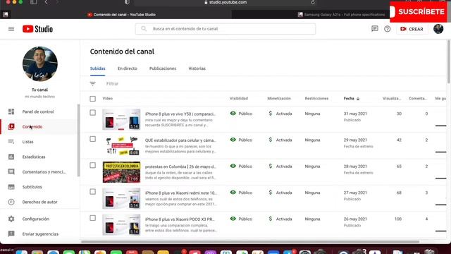Click the views count 100
Viewport: 451px width, 254px height.
tap(398, 219)
